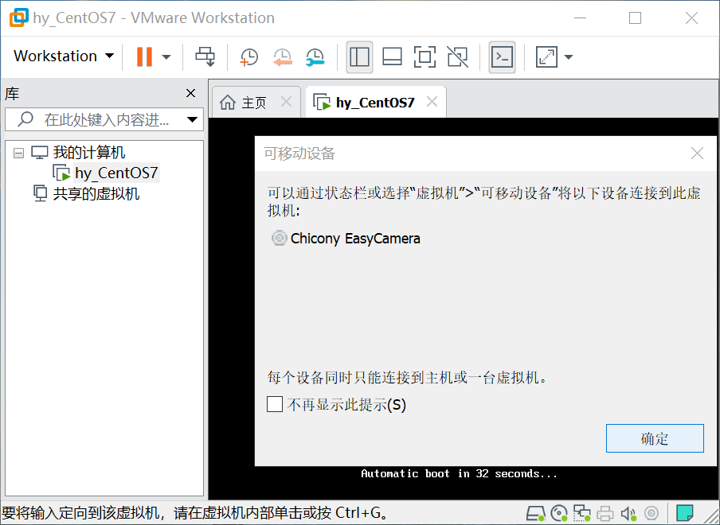The width and height of the screenshot is (720, 525).
Task: Click the CD/DVD drive status icon
Action: pos(559,513)
